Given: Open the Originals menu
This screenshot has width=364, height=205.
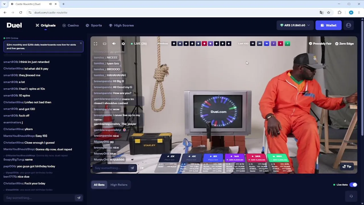Looking at the screenshot, I should pos(45,25).
